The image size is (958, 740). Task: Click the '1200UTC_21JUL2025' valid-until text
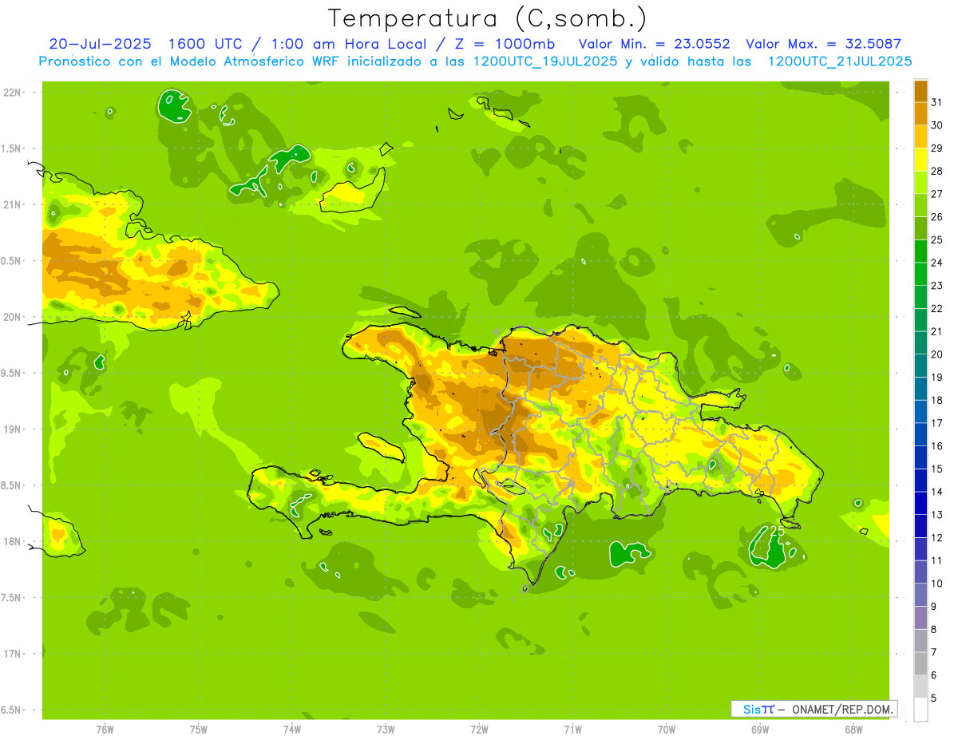pyautogui.click(x=840, y=61)
